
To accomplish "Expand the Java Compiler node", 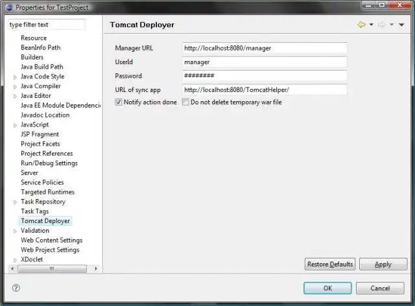I will click(x=15, y=87).
